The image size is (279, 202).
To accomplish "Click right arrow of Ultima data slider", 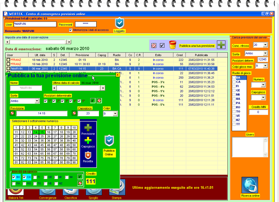I will click(x=103, y=88).
